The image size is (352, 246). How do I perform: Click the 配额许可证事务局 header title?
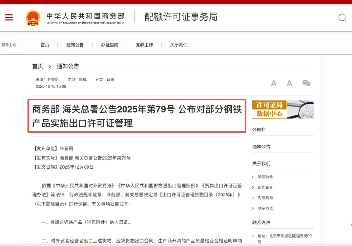click(x=181, y=17)
